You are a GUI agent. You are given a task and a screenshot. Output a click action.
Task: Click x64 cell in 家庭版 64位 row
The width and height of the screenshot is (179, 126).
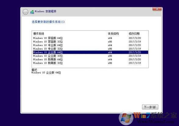click(x=110, y=38)
